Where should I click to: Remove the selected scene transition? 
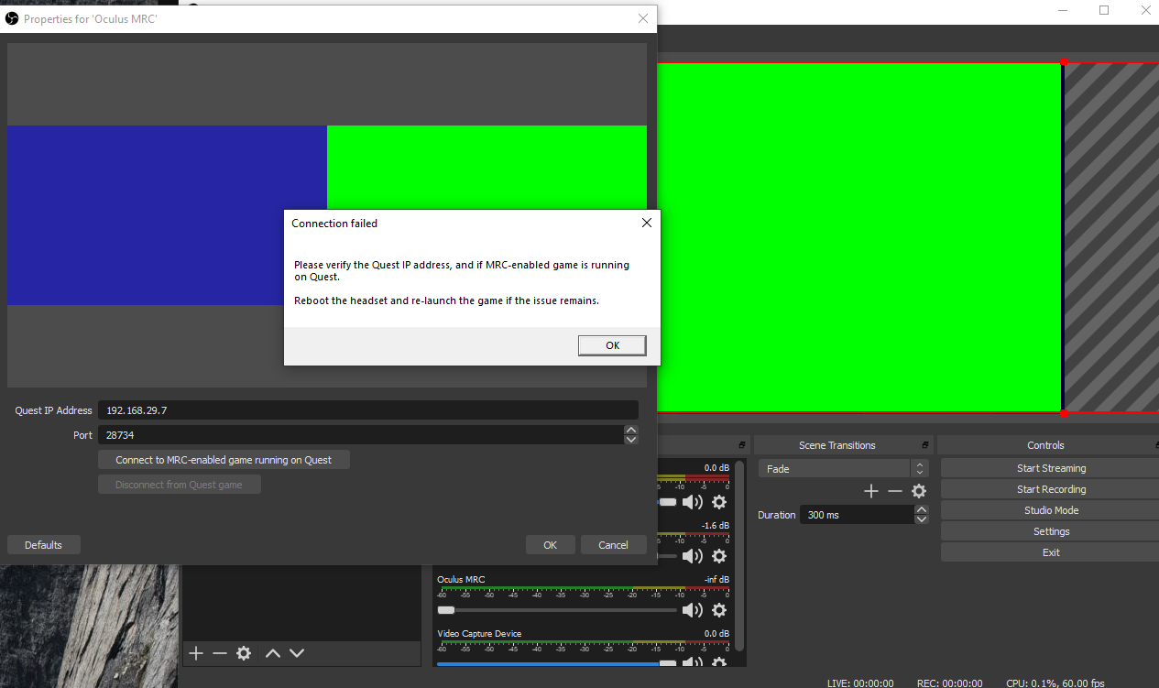[x=895, y=492]
